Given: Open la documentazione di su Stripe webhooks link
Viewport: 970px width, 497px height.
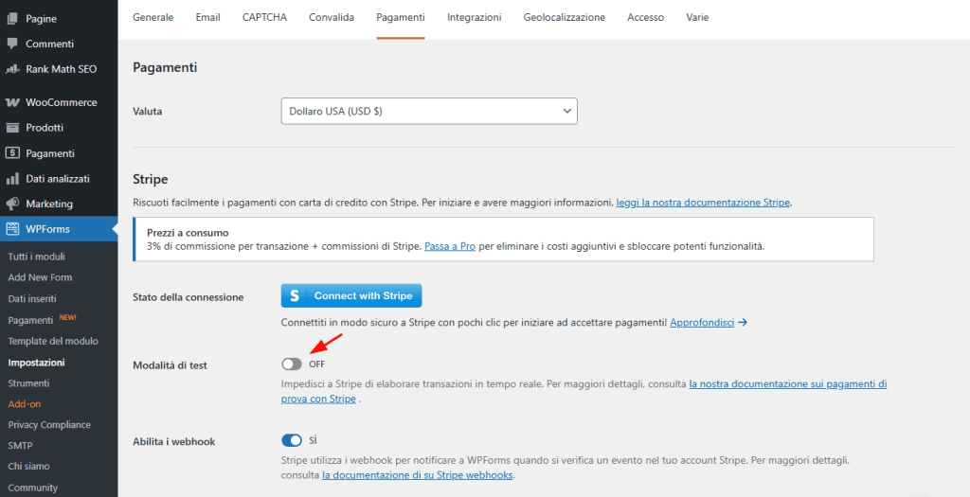Looking at the screenshot, I should pyautogui.click(x=418, y=475).
